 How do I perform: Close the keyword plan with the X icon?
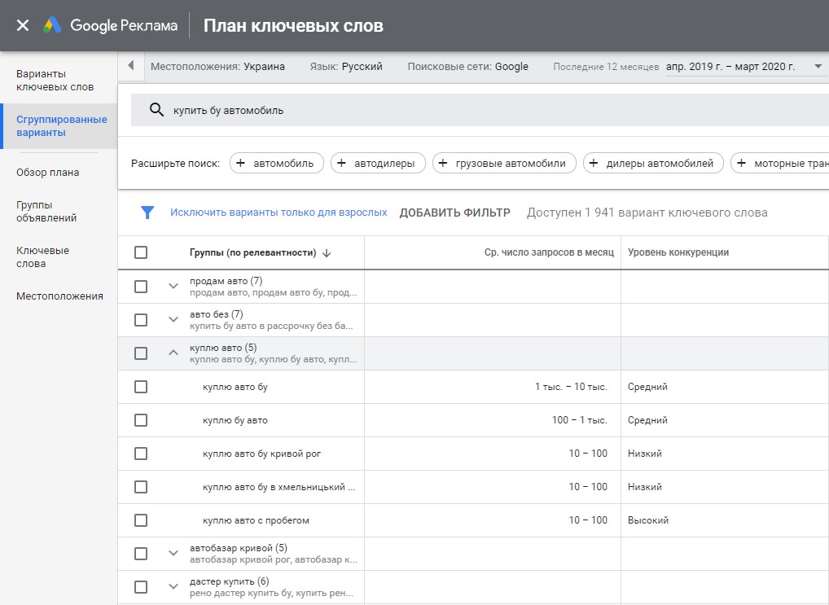click(x=23, y=25)
